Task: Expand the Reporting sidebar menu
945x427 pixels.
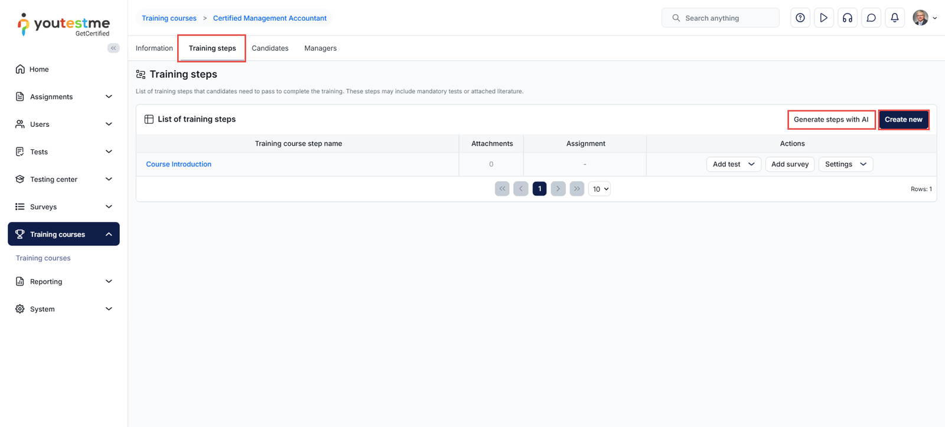Action: pos(64,281)
